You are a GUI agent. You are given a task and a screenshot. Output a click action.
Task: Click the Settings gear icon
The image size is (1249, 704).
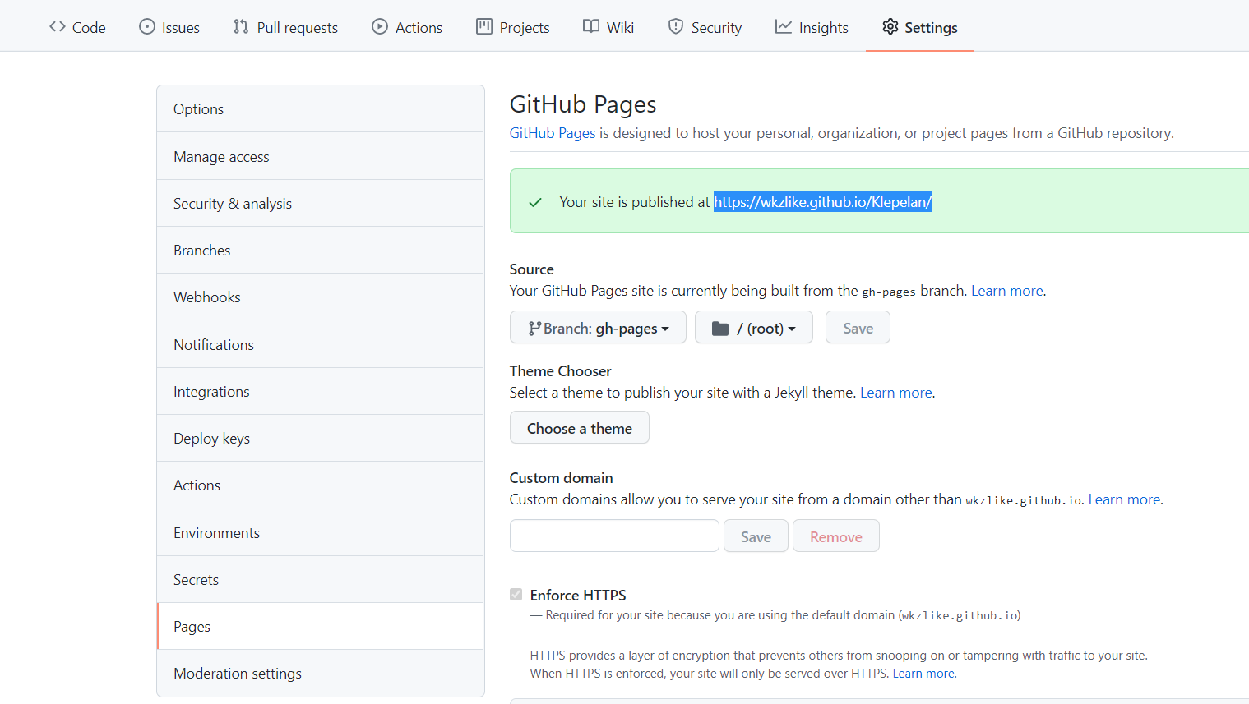pyautogui.click(x=890, y=27)
